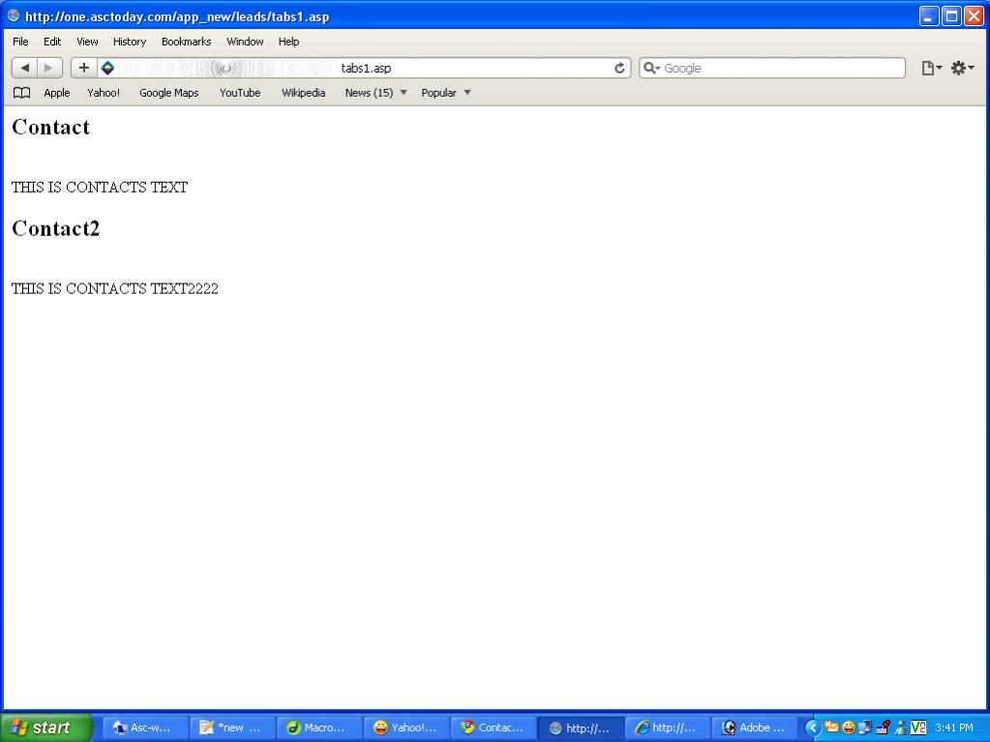Show bookmarks with the open-book icon
The image size is (990, 742).
pyautogui.click(x=21, y=93)
